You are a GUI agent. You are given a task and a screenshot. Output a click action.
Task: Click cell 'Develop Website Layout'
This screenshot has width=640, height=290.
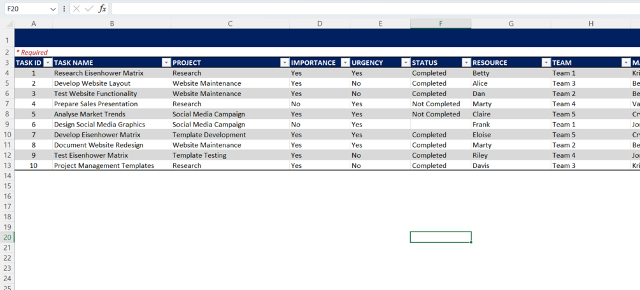tap(112, 83)
